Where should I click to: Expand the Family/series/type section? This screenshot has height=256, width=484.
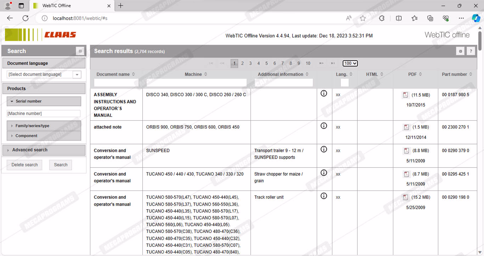[32, 126]
